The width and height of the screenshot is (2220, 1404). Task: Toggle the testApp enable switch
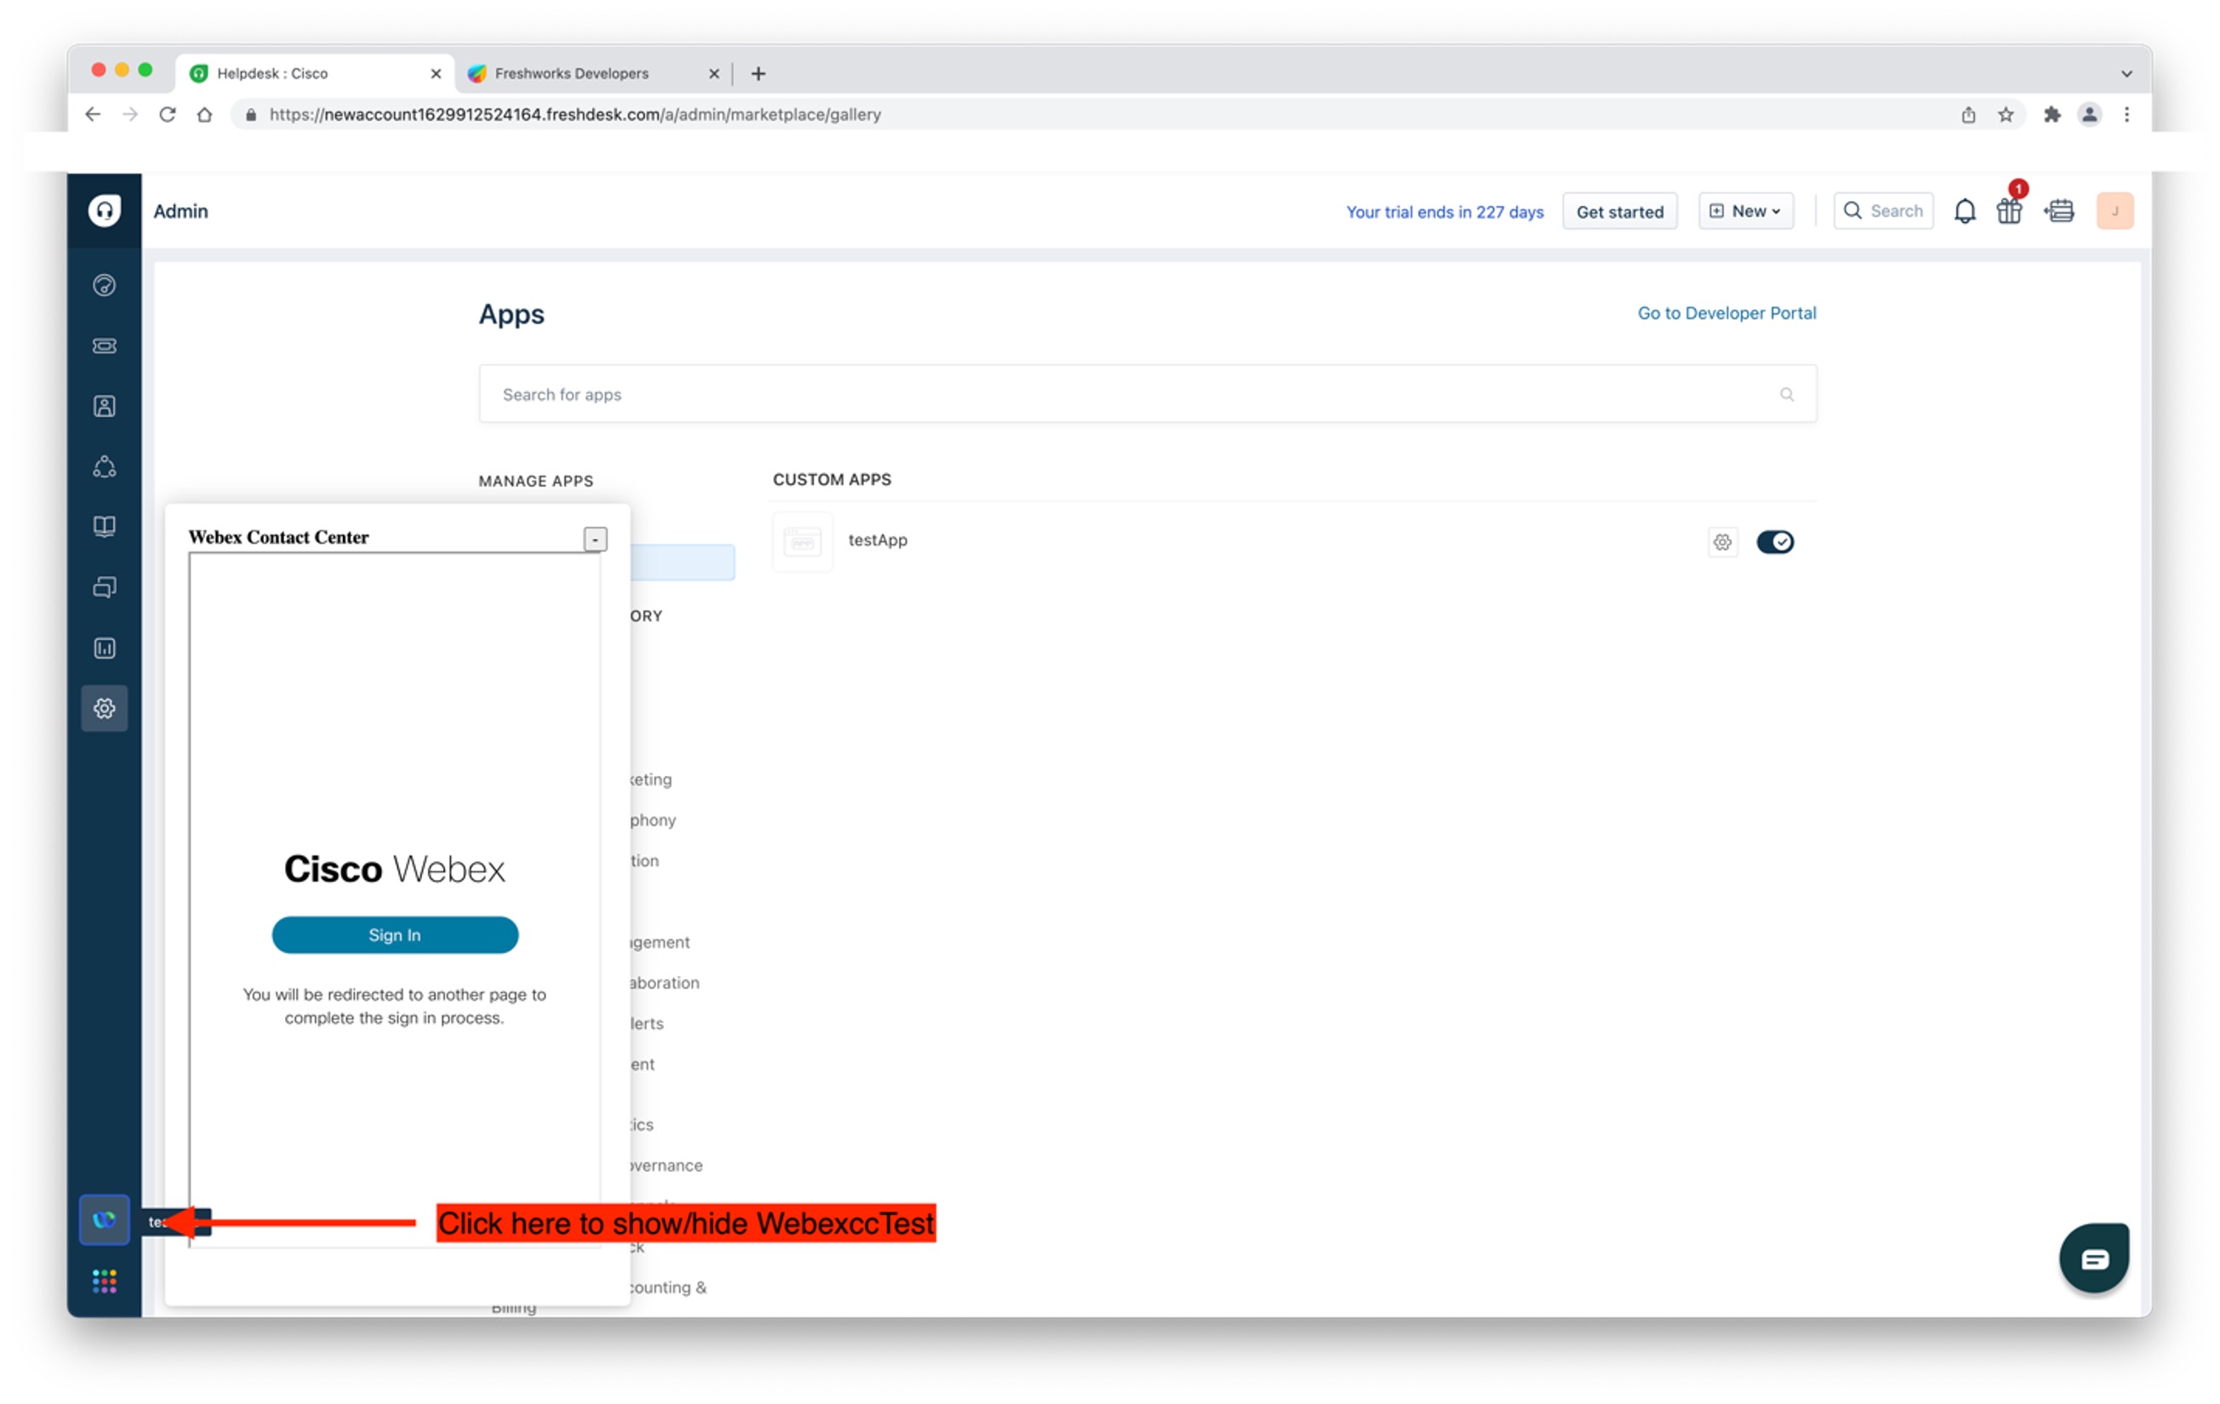tap(1775, 542)
